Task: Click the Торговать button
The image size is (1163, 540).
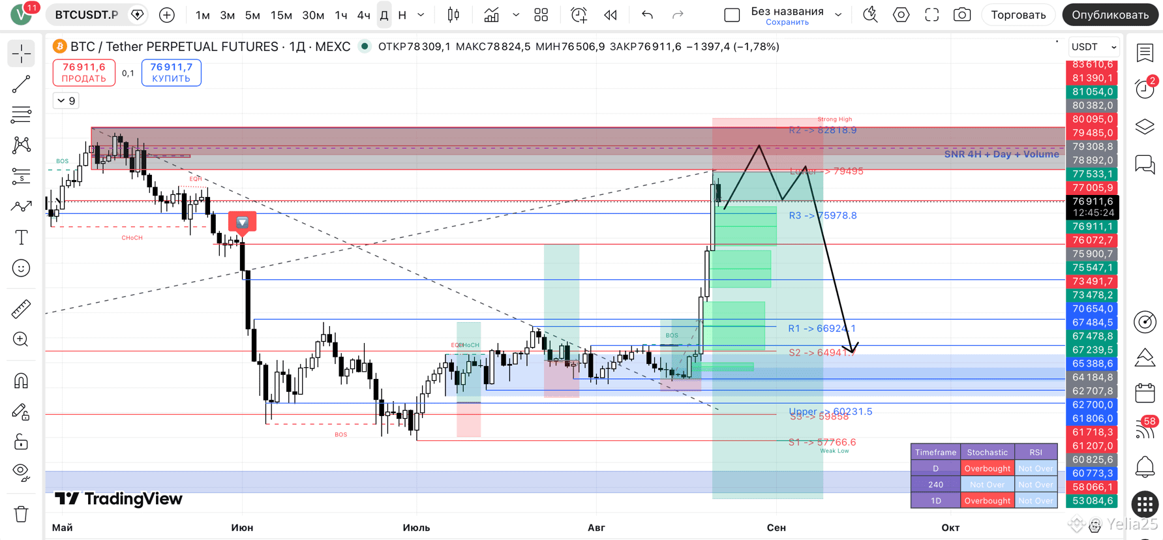Action: [x=1018, y=14]
